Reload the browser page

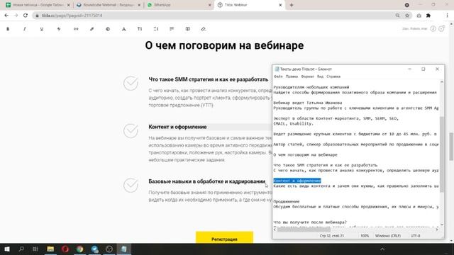[26, 16]
